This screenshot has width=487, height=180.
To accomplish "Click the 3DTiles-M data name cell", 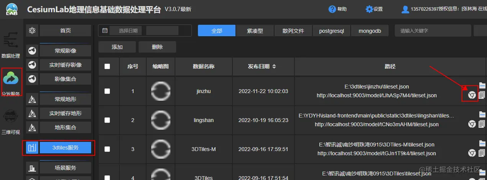I will point(204,149).
